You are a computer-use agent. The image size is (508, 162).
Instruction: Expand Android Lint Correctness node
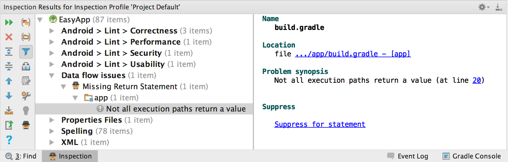pos(52,31)
